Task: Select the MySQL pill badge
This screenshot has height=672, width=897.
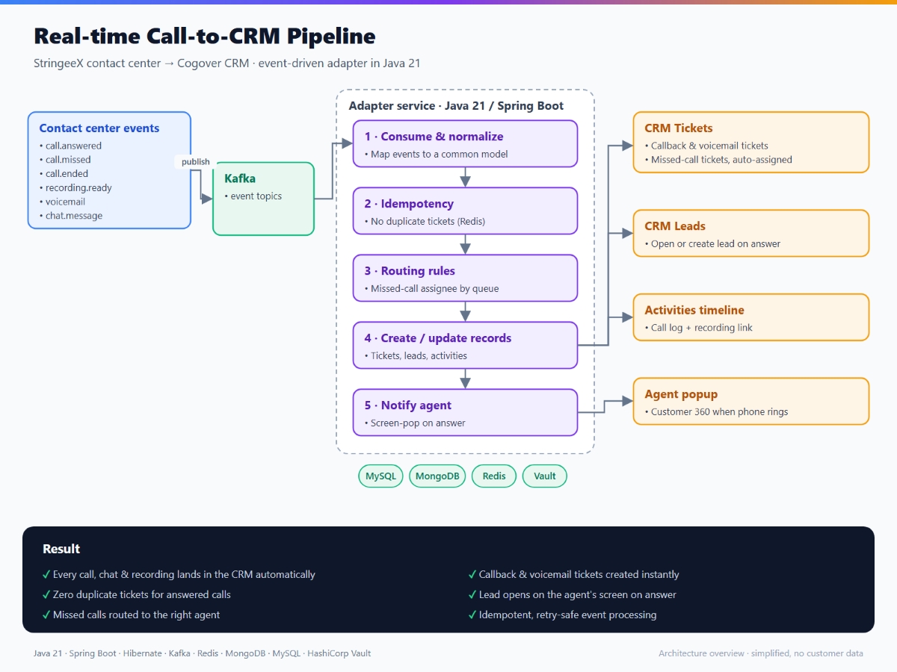Action: click(x=381, y=476)
